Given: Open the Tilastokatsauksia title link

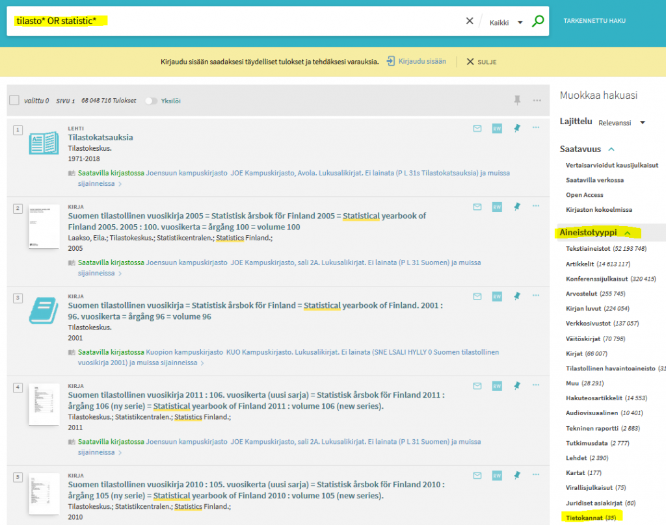Looking at the screenshot, I should point(100,137).
